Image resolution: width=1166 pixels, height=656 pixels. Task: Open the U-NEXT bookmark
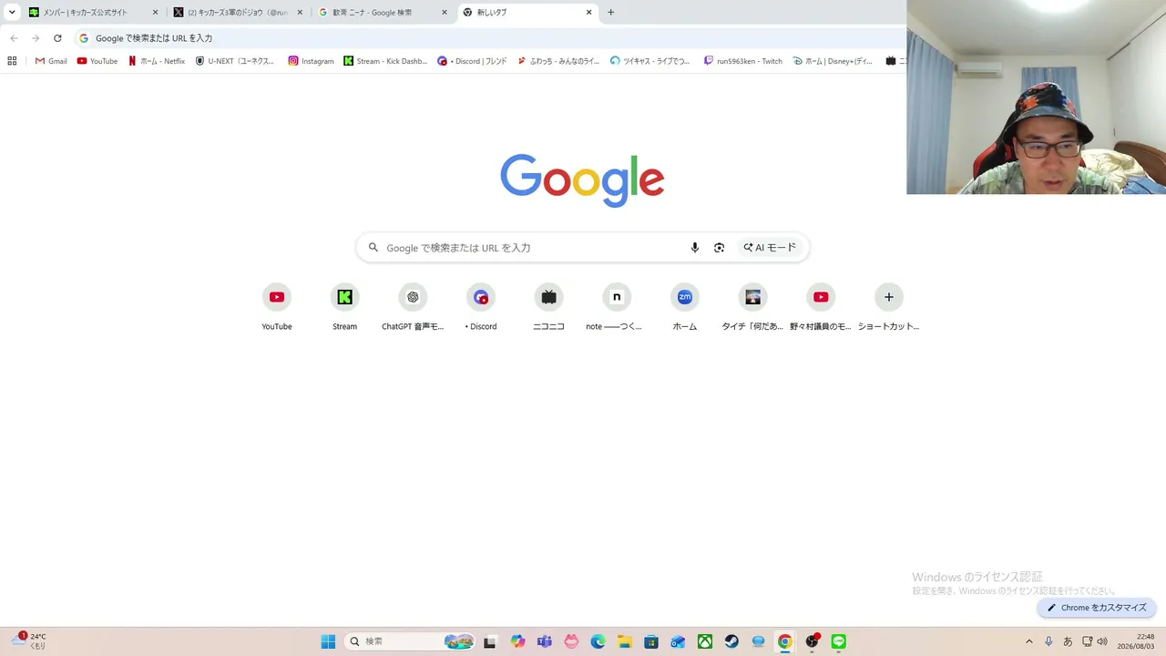click(235, 61)
